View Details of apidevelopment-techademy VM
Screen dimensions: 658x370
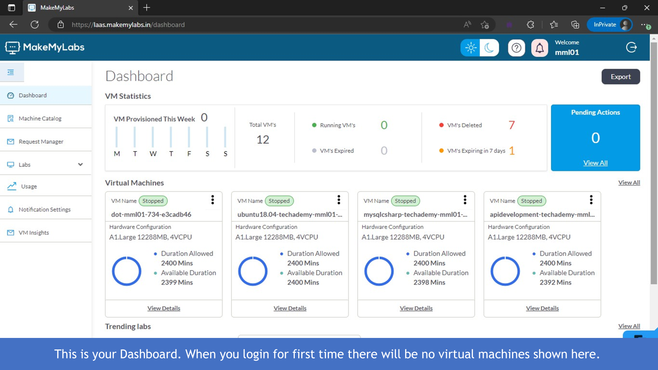click(542, 308)
